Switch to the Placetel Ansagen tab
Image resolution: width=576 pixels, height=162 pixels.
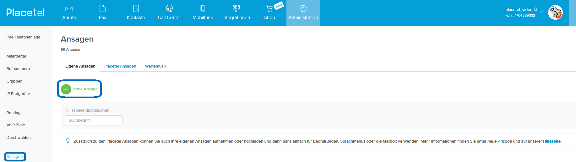120,66
